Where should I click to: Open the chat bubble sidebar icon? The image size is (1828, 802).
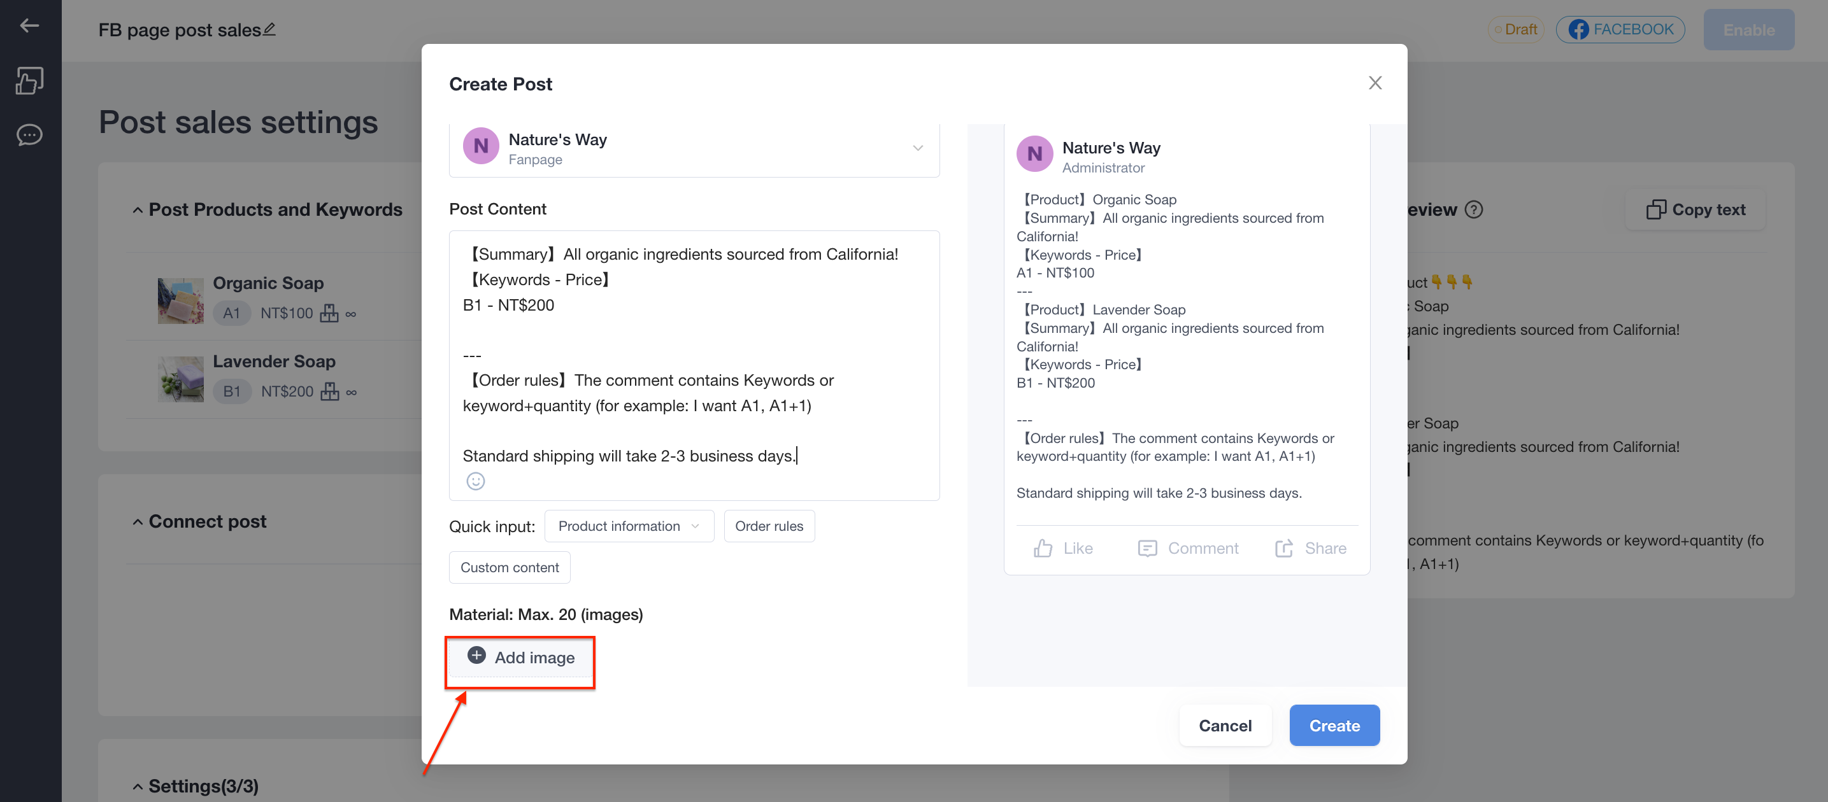pyautogui.click(x=29, y=135)
